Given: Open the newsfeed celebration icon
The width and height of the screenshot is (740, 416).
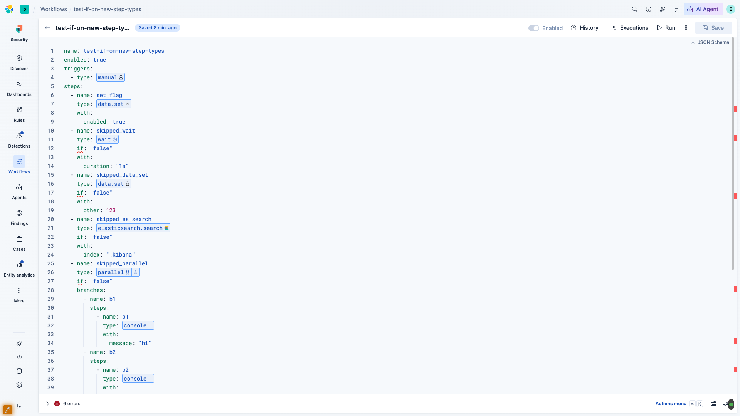Looking at the screenshot, I should (x=663, y=9).
